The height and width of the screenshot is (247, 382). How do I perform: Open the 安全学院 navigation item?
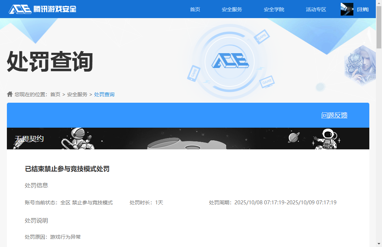[274, 9]
